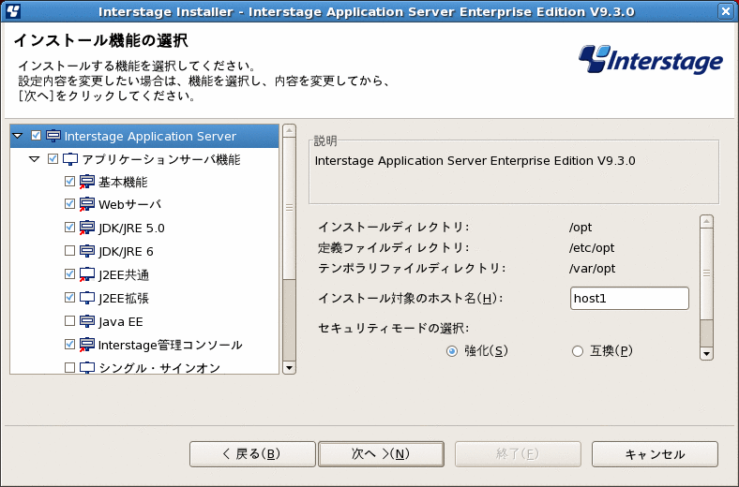
Task: Select the 互換(P) security mode radio button
Action: 578,351
